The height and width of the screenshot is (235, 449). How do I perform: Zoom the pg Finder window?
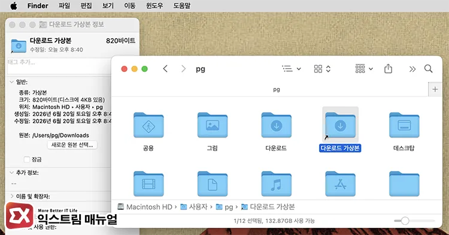[145, 69]
